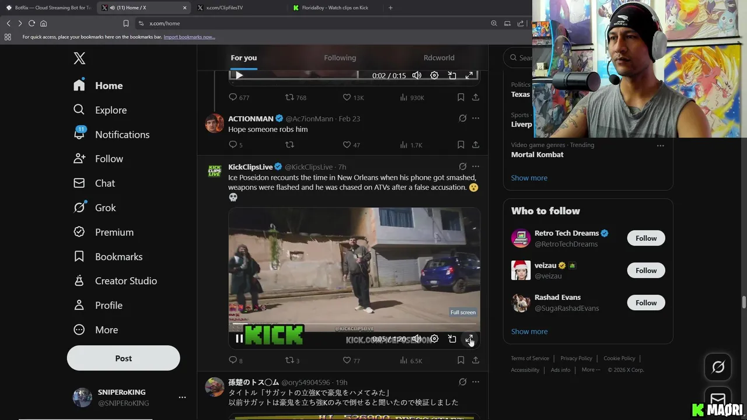
Task: Follow Retro Tech Dreams
Action: [x=646, y=238]
